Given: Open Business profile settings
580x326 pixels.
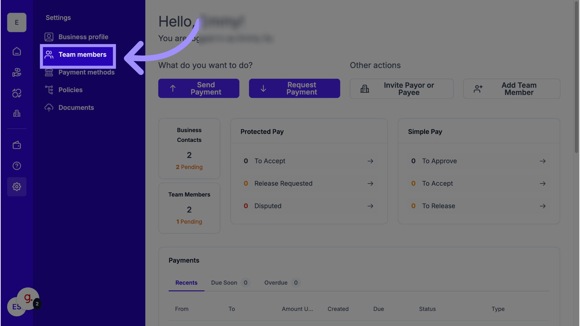Looking at the screenshot, I should point(83,37).
